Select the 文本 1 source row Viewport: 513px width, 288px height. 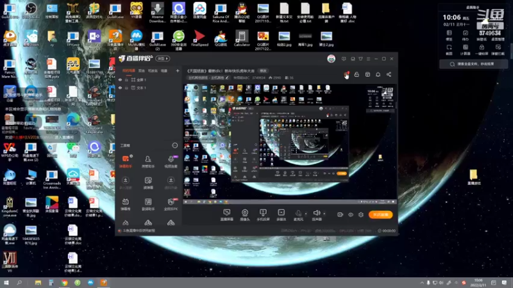pos(149,88)
